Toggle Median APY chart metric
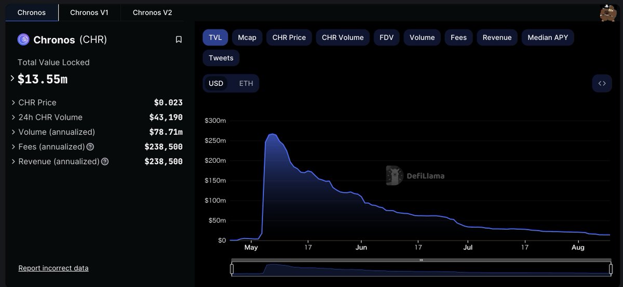623x287 pixels. coord(548,37)
